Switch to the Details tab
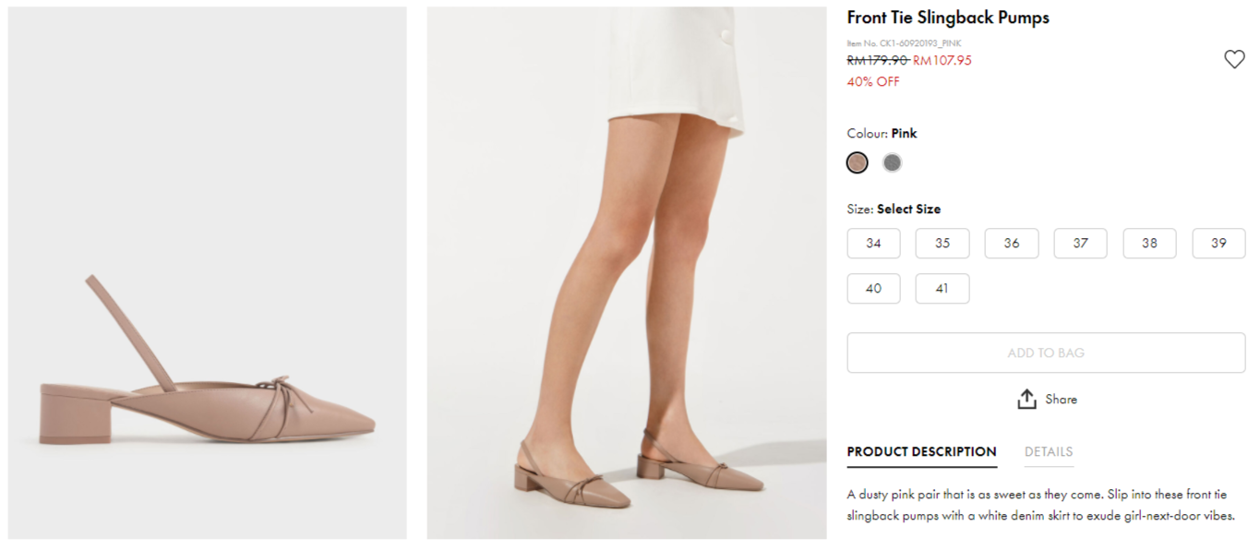Screen dimensions: 1260x550 (x=1049, y=452)
